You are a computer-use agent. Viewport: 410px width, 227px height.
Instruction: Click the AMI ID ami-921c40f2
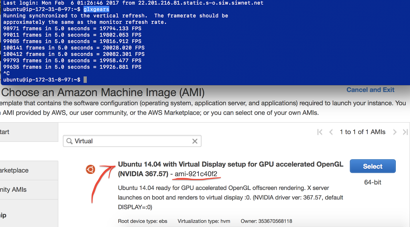click(196, 174)
